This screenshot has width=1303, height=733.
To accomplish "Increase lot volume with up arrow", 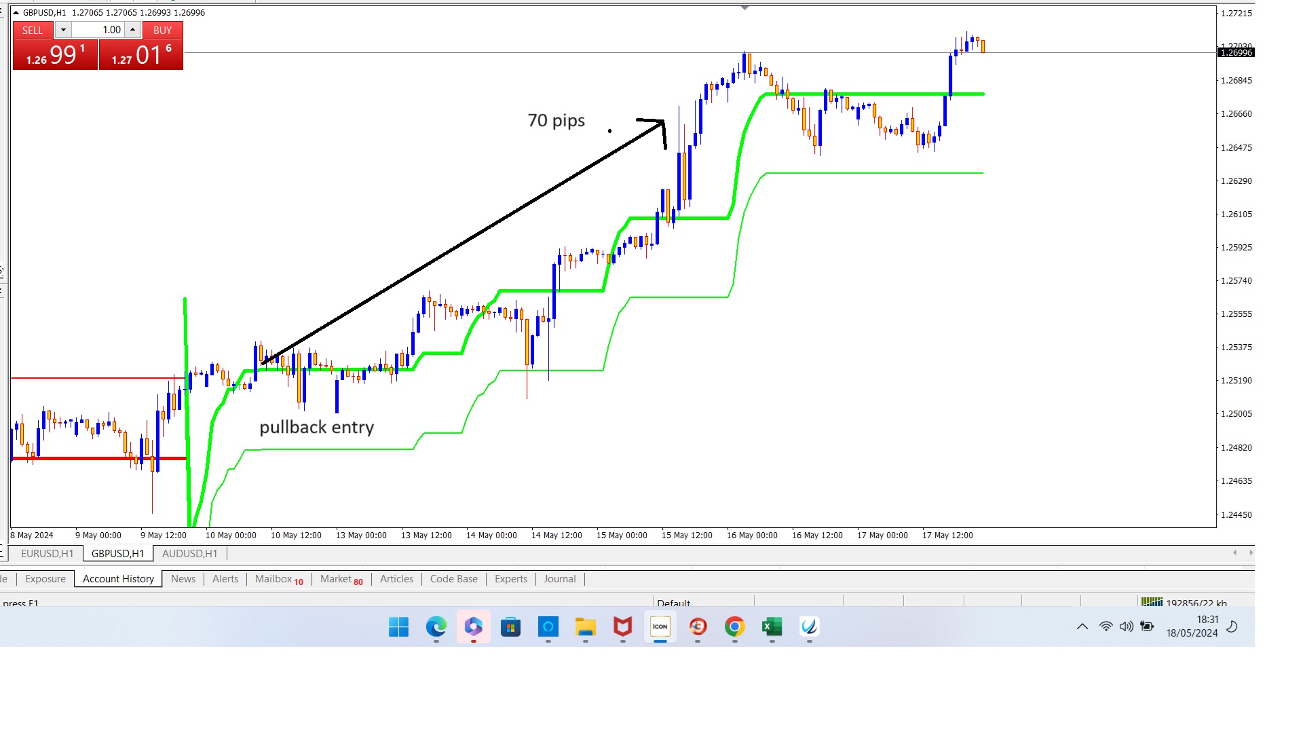I will (133, 30).
